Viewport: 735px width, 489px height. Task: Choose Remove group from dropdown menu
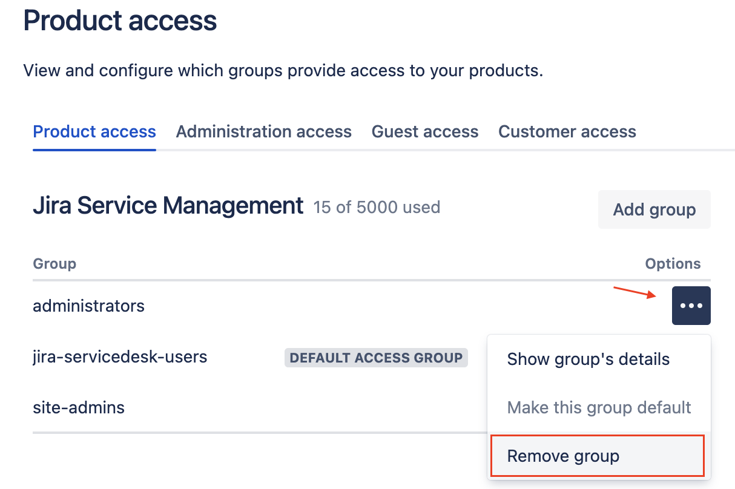point(563,456)
